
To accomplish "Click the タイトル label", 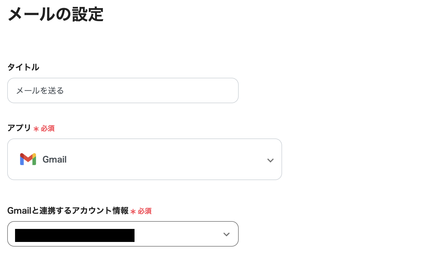I will [x=23, y=67].
